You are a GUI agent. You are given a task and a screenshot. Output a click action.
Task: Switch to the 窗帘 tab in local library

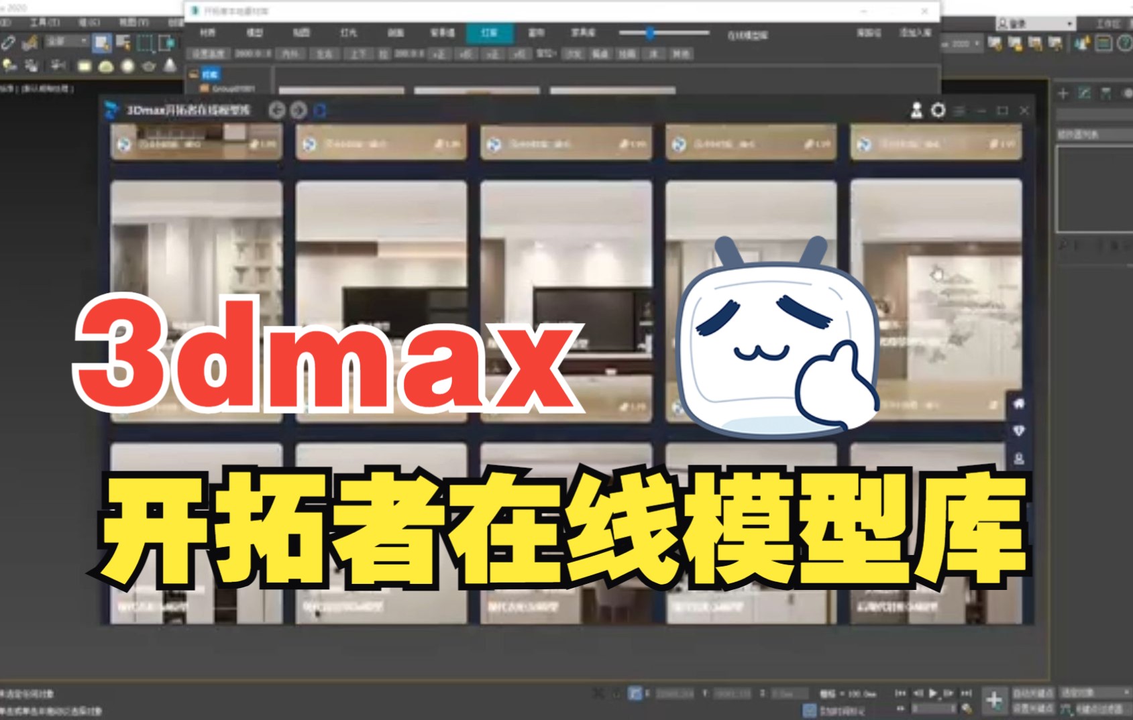click(x=537, y=32)
